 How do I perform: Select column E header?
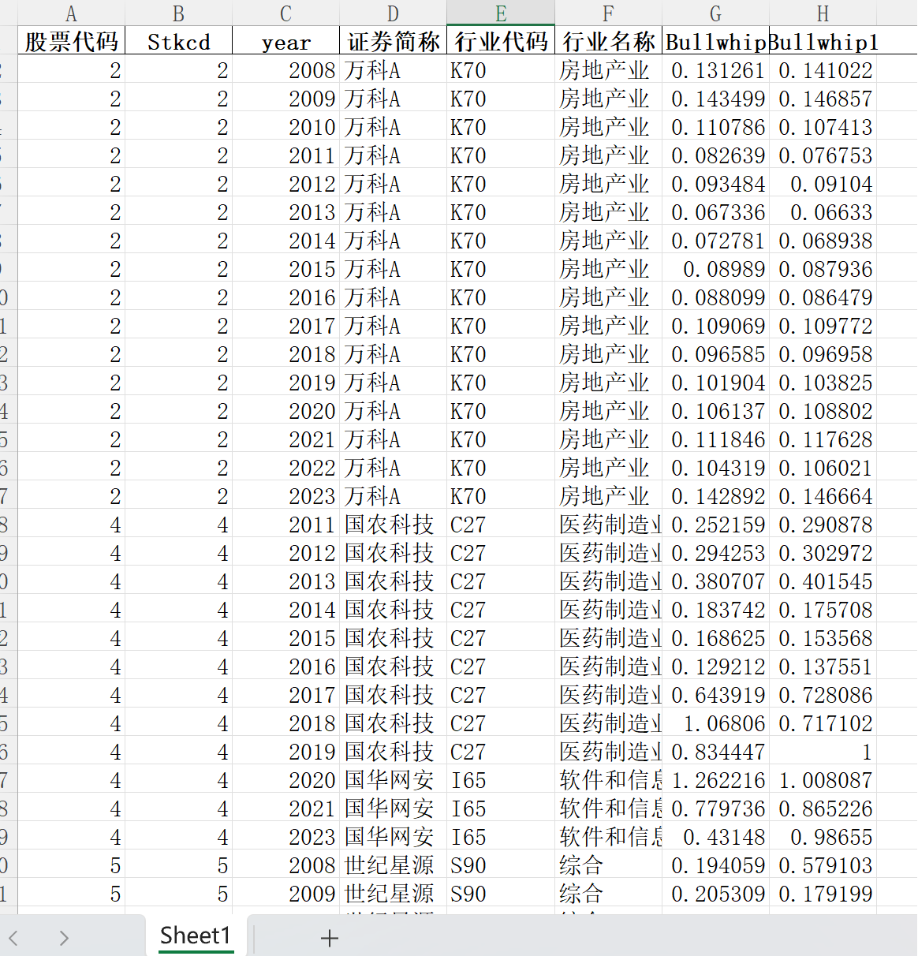coord(501,13)
